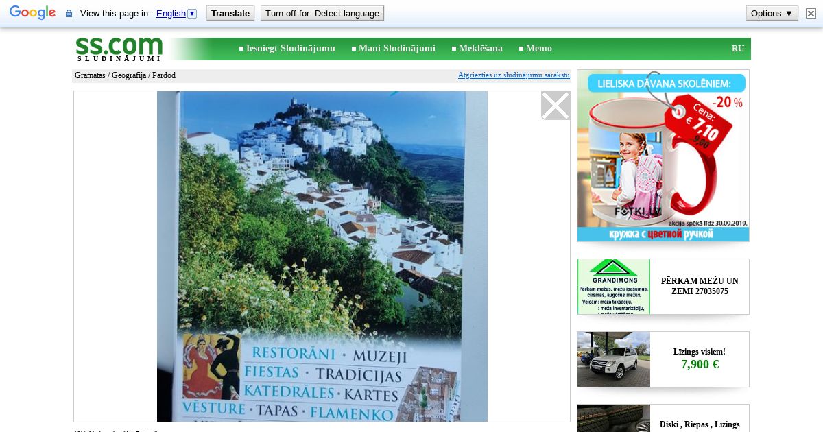Viewport: 823px width, 432px height.
Task: Click Atgriezties uz sludinājumu sarakstu link
Action: (x=514, y=75)
